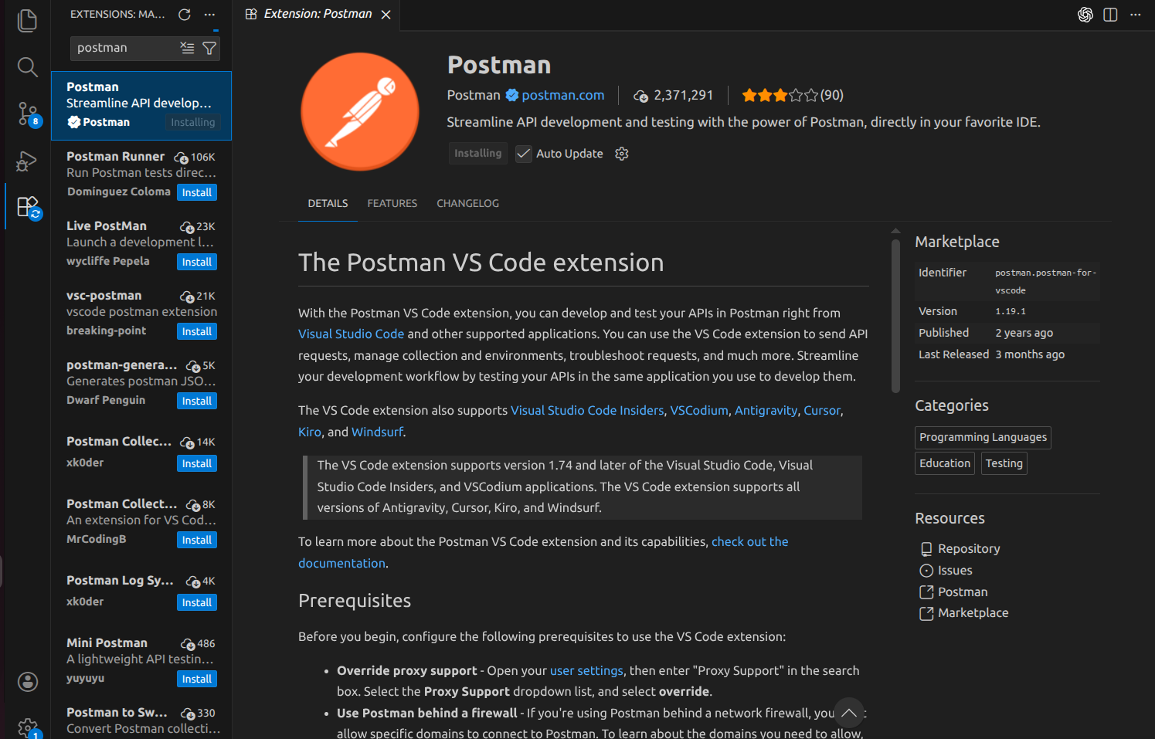Open Source Control with 8 pending changes
The height and width of the screenshot is (739, 1155).
pos(27,114)
